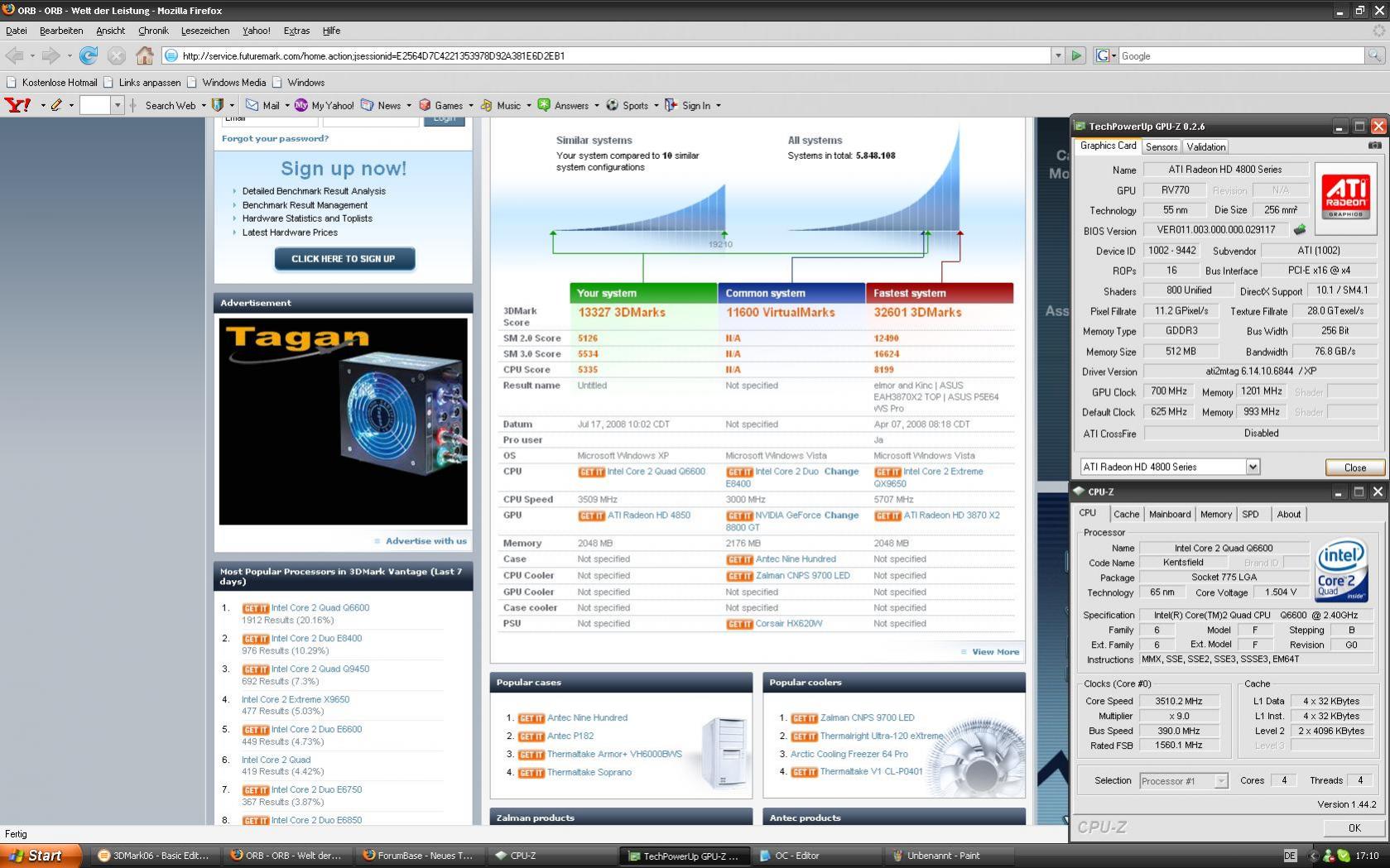
Task: Click the Sports soccer ball icon
Action: click(613, 105)
